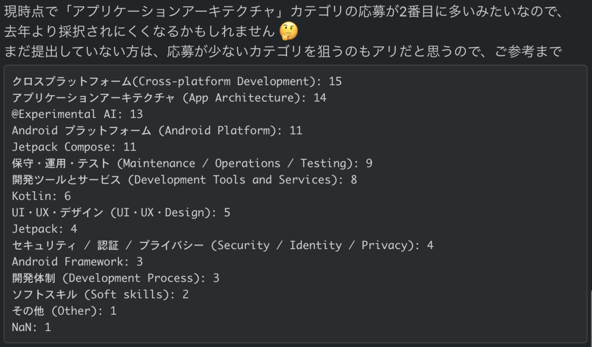
Task: Click the Security / Identity / Privacy line
Action: pyautogui.click(x=222, y=245)
